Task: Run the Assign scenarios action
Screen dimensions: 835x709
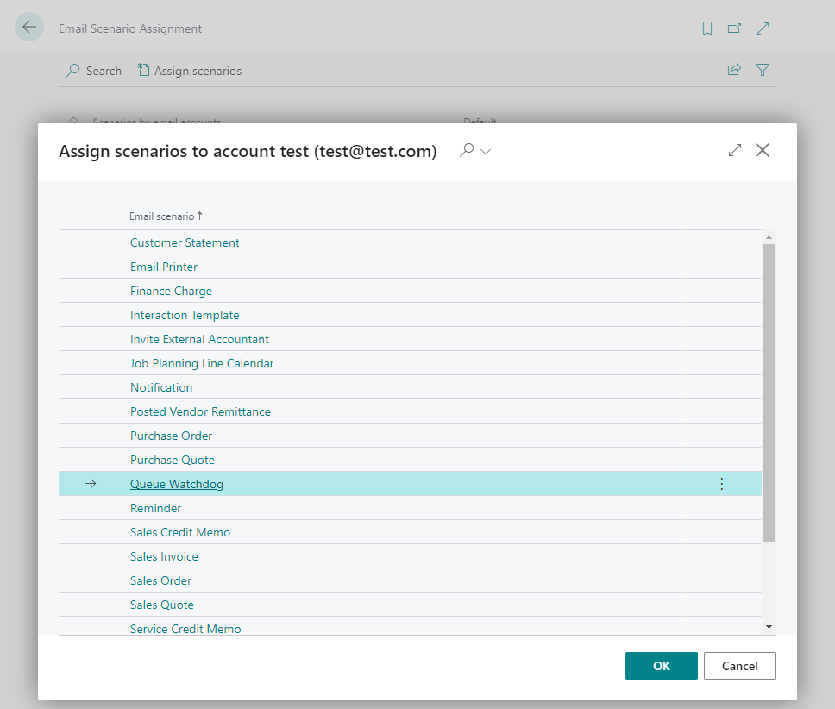Action: coord(189,70)
